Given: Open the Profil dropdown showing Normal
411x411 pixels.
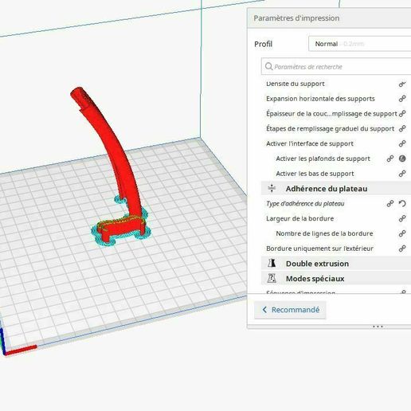Looking at the screenshot, I should (360, 44).
